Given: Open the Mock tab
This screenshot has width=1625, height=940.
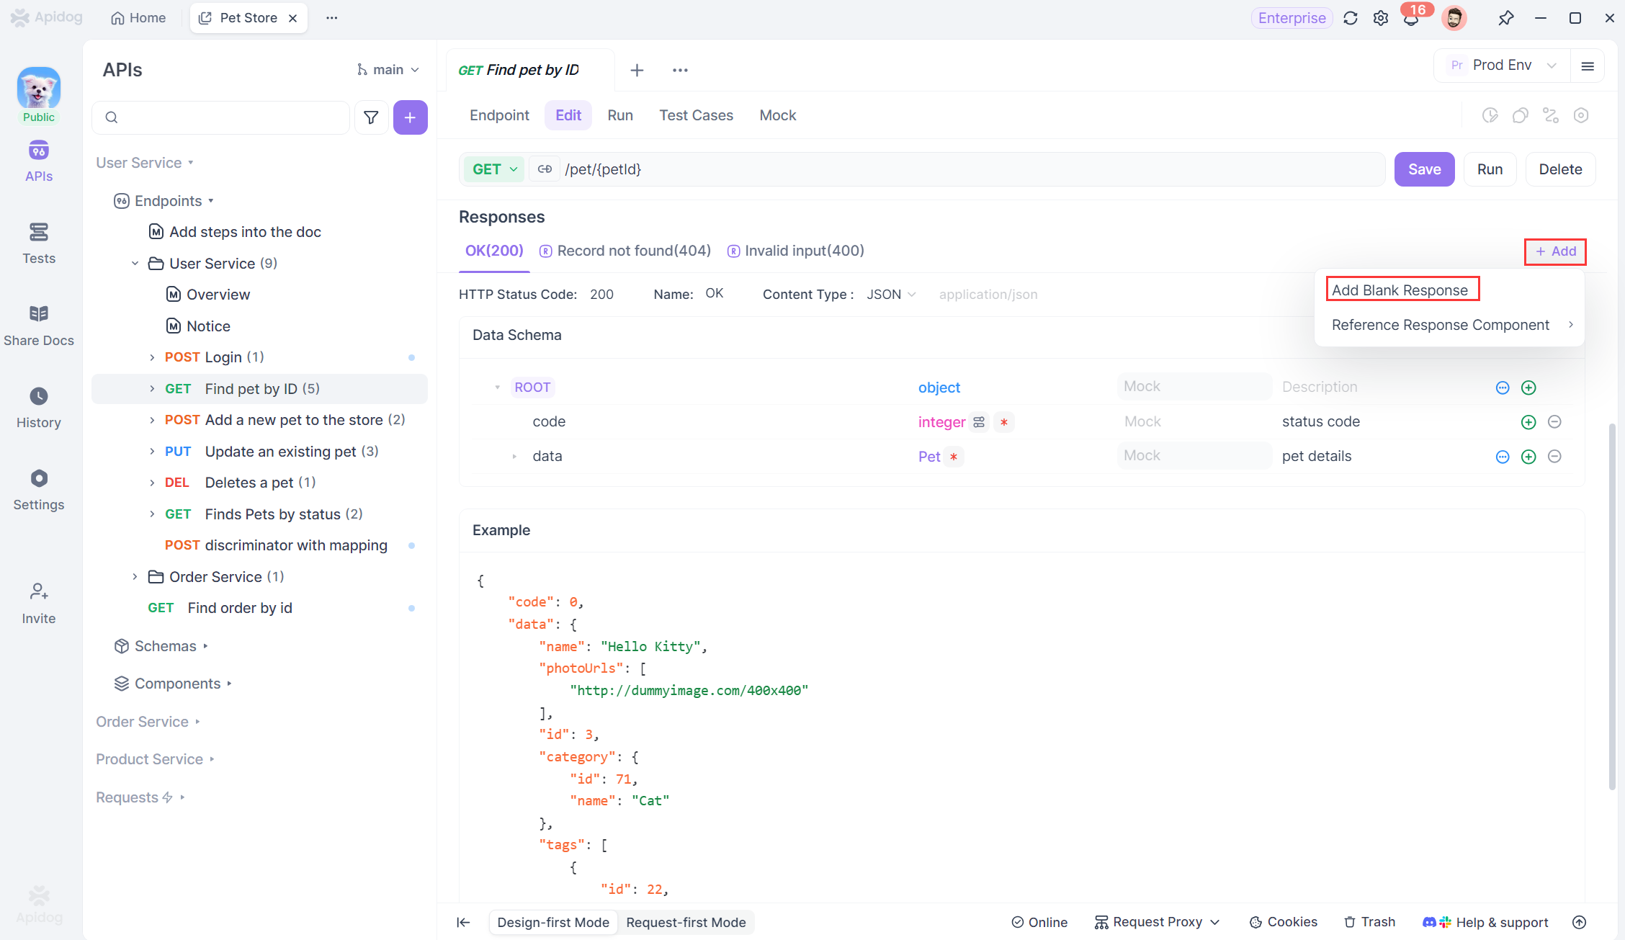Looking at the screenshot, I should point(778,115).
